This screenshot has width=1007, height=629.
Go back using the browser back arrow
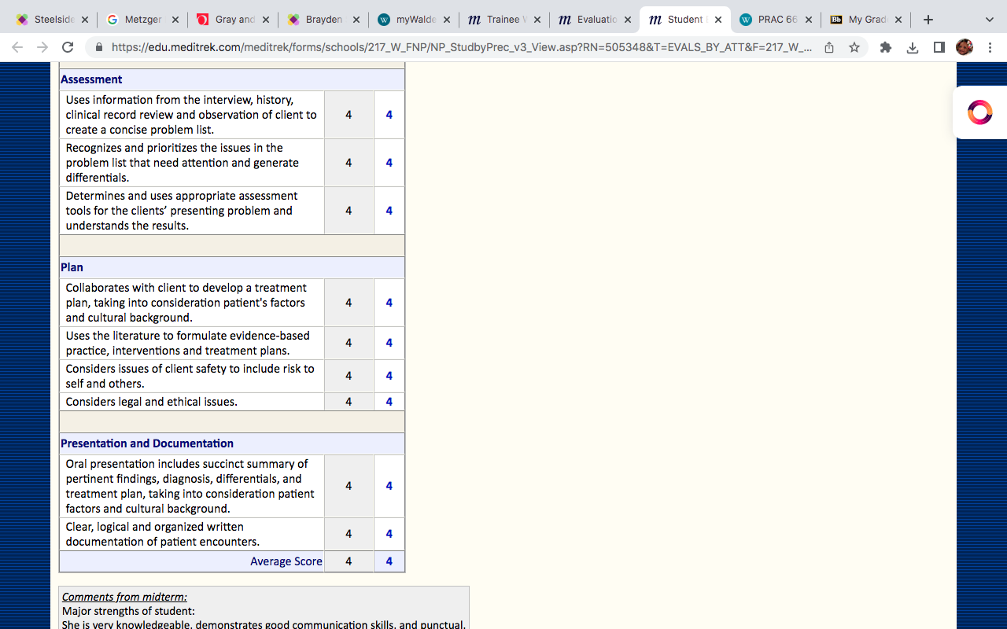pos(18,47)
